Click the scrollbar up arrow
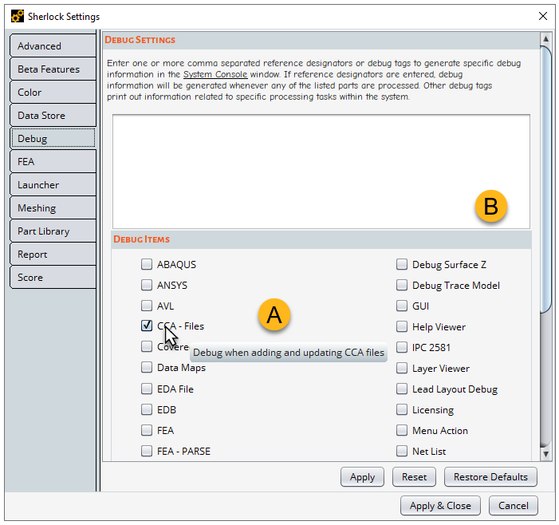559x525 pixels. tap(545, 38)
